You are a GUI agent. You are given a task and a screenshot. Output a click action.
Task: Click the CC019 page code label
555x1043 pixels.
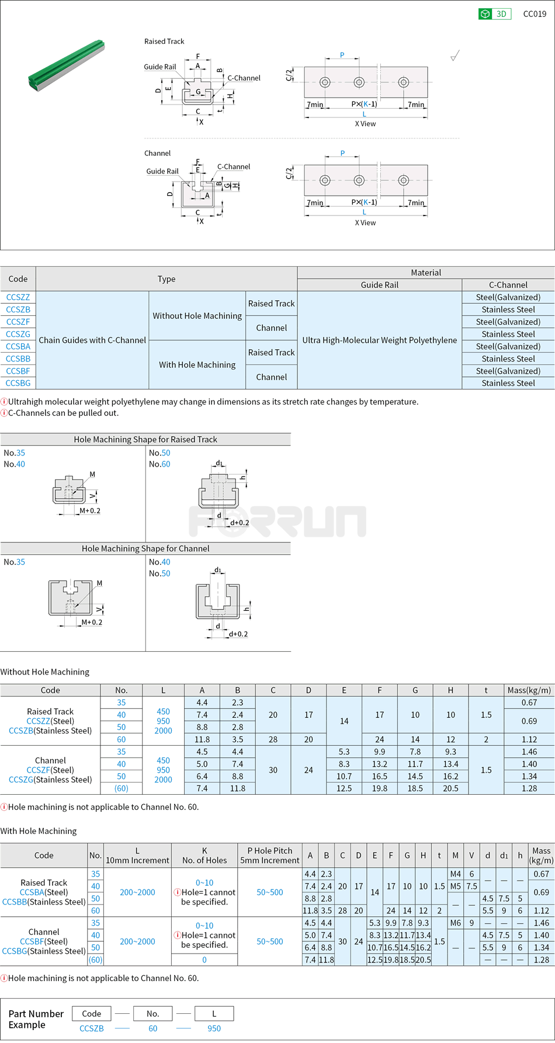click(x=535, y=14)
